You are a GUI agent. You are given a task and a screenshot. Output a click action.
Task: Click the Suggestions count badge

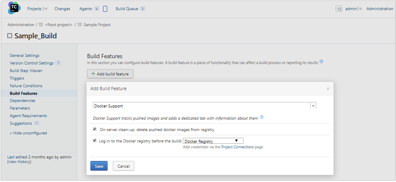(x=37, y=123)
